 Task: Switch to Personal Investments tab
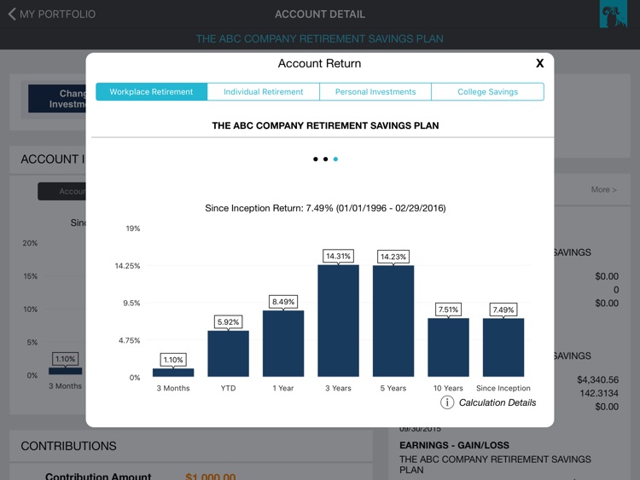[x=375, y=92]
